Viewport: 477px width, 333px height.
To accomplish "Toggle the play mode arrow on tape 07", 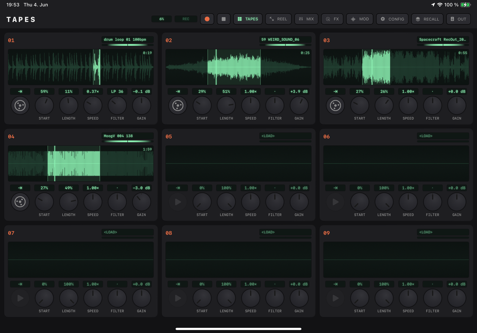I will (20, 284).
